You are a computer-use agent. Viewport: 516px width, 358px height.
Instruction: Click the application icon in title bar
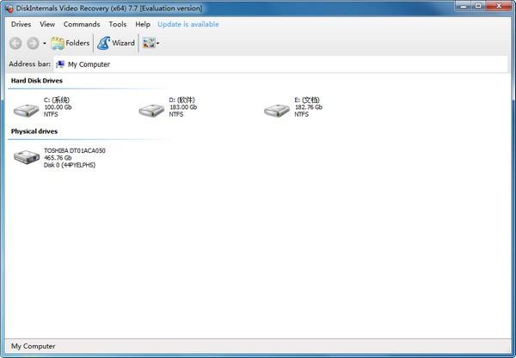point(9,9)
